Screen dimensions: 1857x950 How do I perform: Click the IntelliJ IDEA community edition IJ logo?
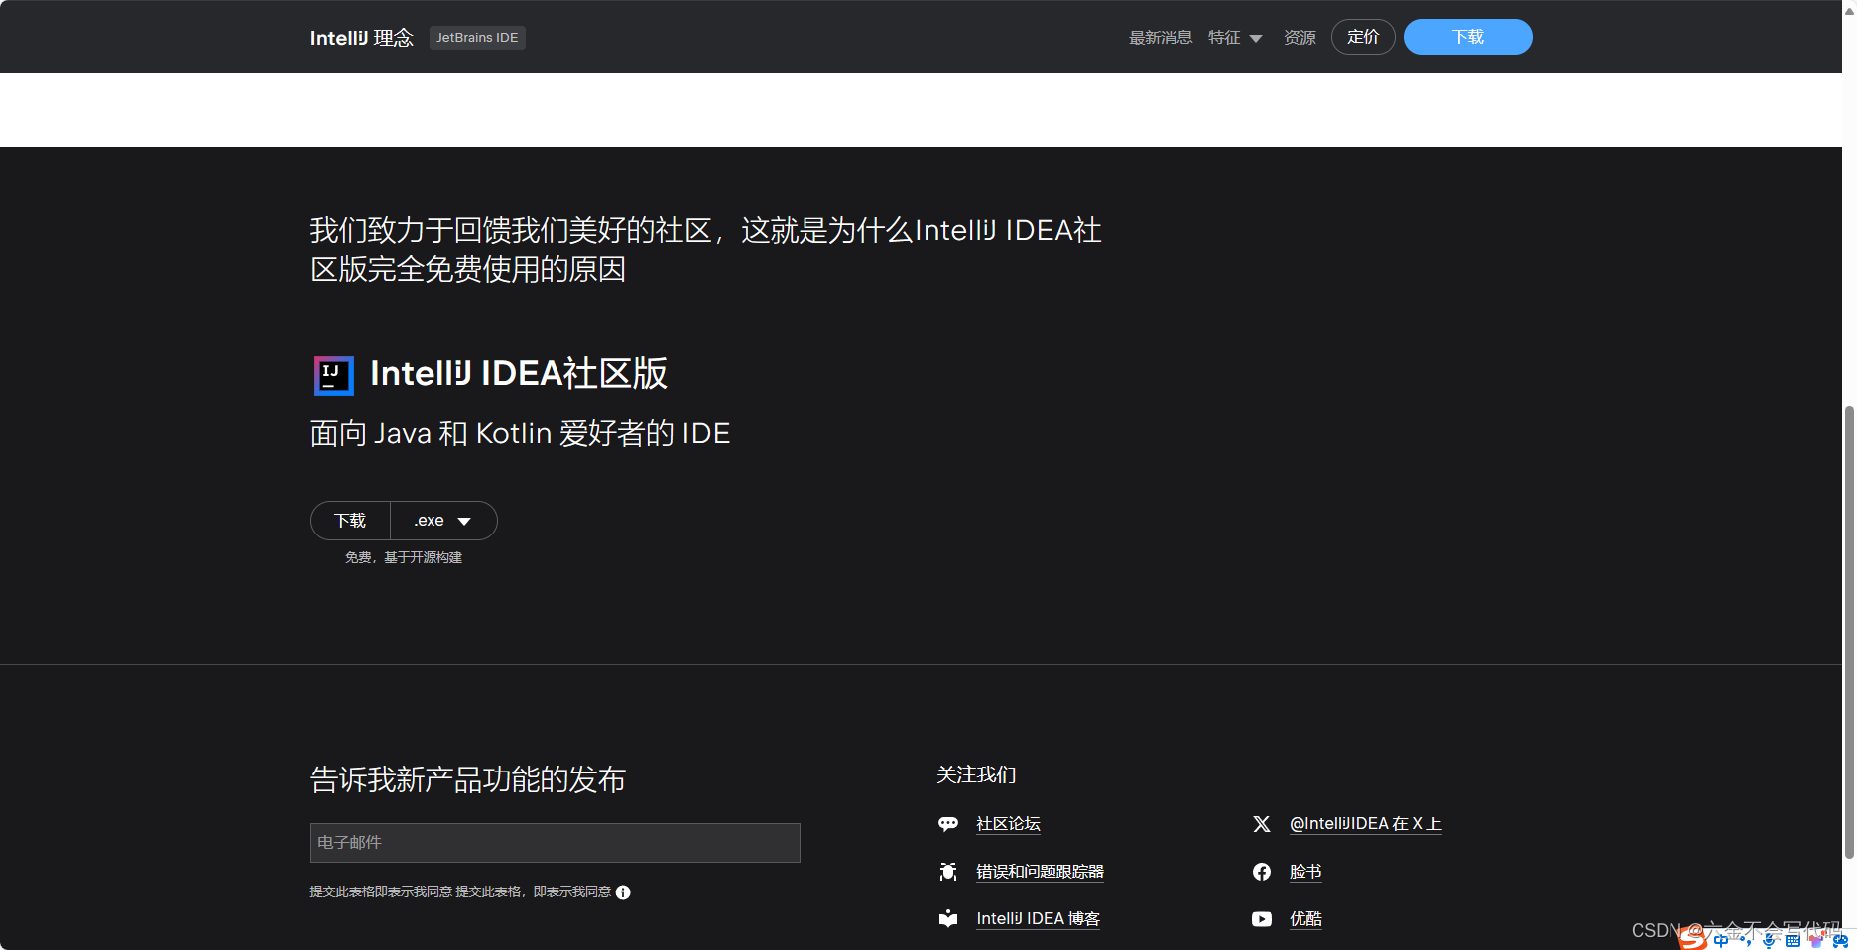333,375
